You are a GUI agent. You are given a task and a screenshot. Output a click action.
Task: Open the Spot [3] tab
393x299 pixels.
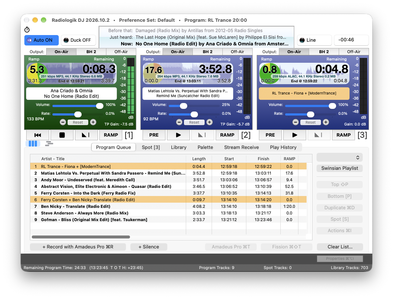[x=151, y=147]
